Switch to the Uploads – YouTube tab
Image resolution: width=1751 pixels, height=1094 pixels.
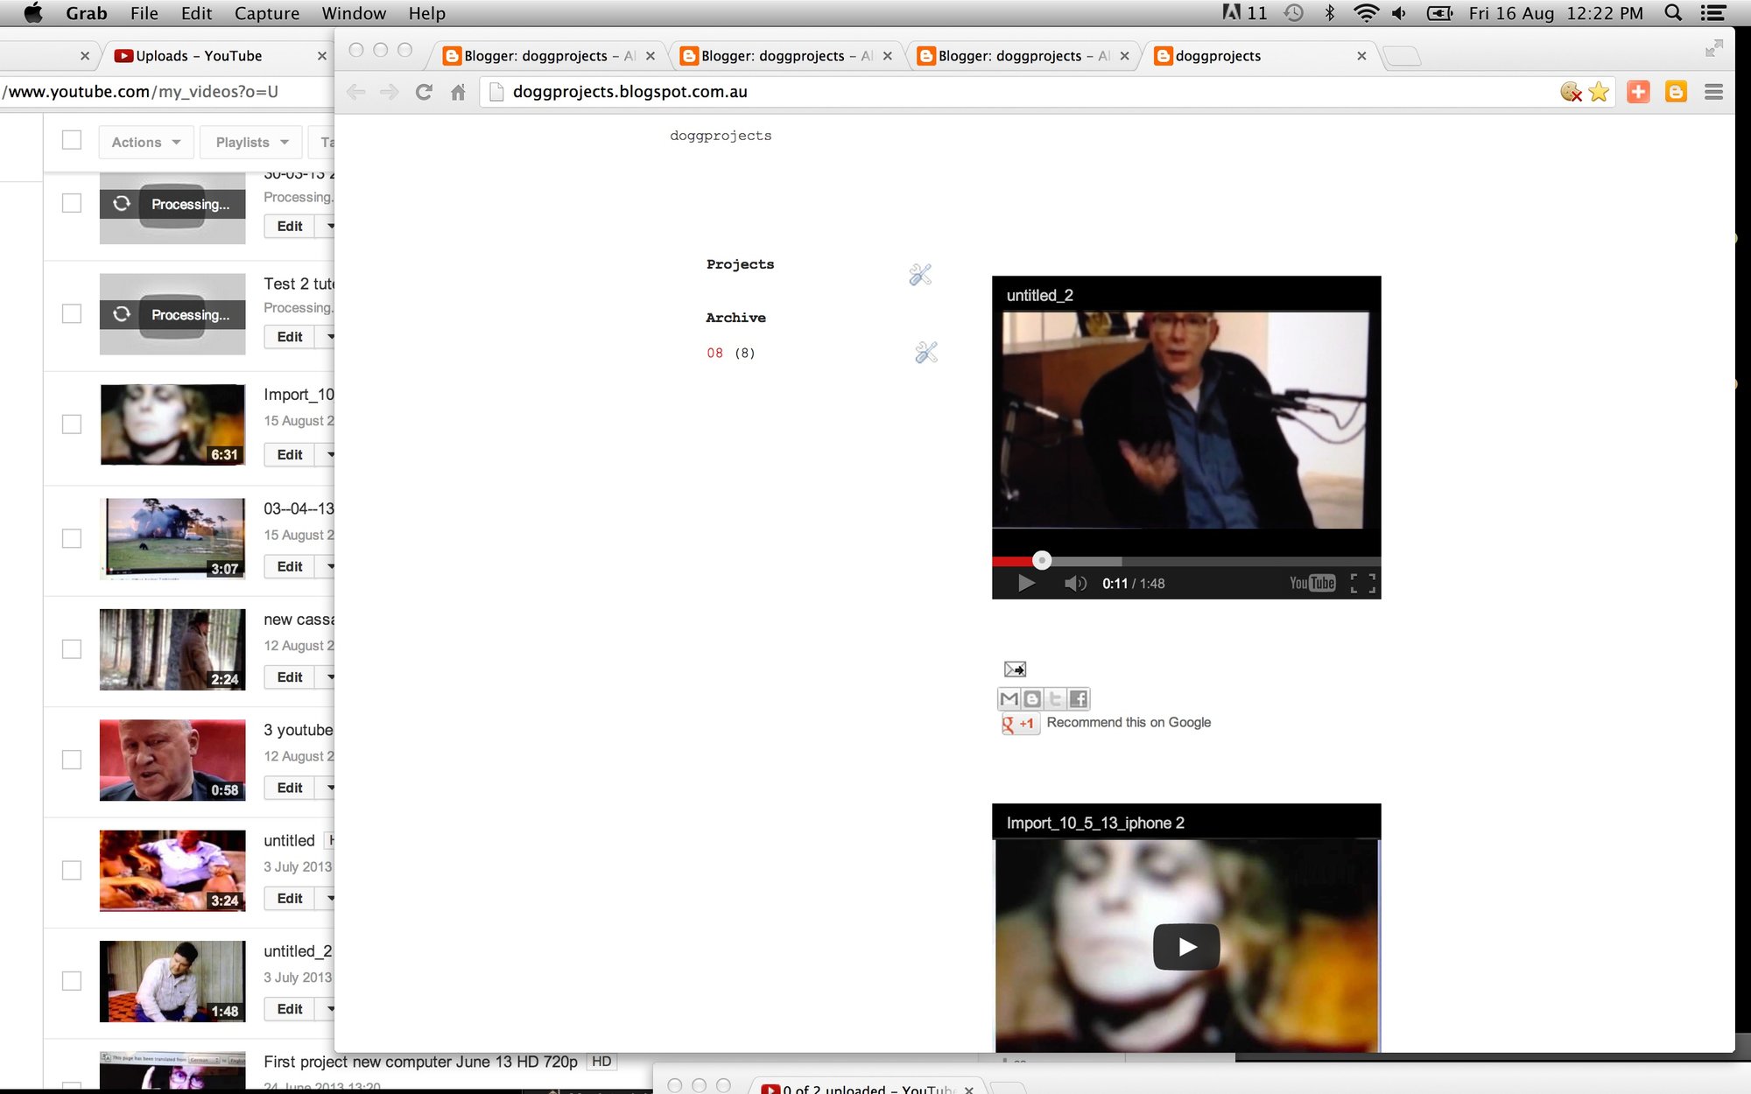tap(200, 56)
